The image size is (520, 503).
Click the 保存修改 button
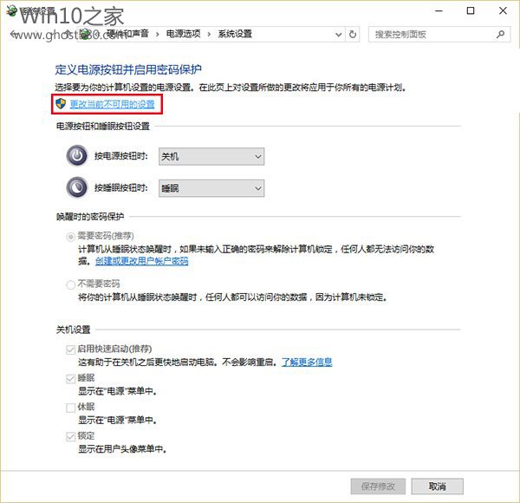[378, 487]
